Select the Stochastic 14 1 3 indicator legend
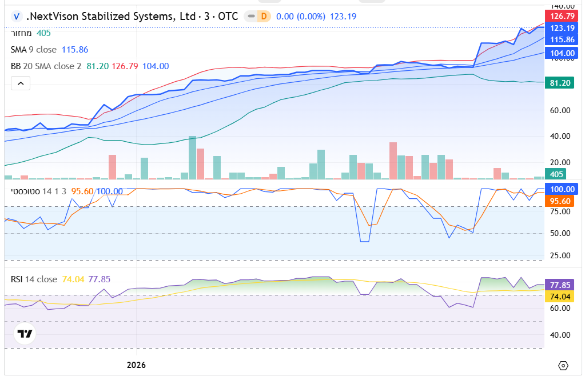The image size is (585, 376). click(38, 191)
